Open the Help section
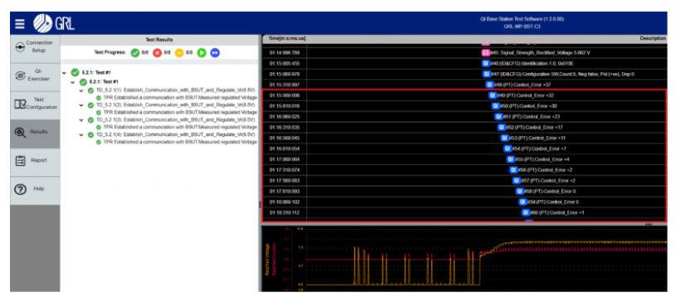The height and width of the screenshot is (307, 676). (x=35, y=189)
